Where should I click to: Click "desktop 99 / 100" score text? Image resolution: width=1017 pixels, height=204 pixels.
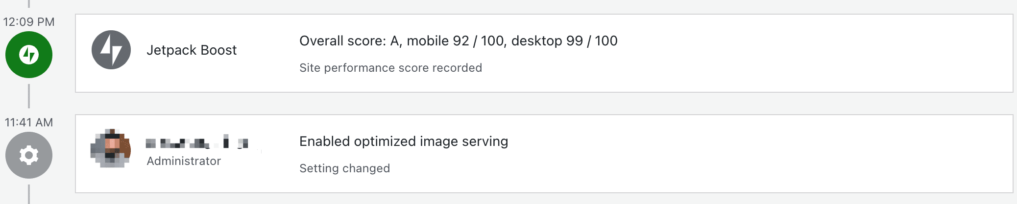pyautogui.click(x=564, y=41)
